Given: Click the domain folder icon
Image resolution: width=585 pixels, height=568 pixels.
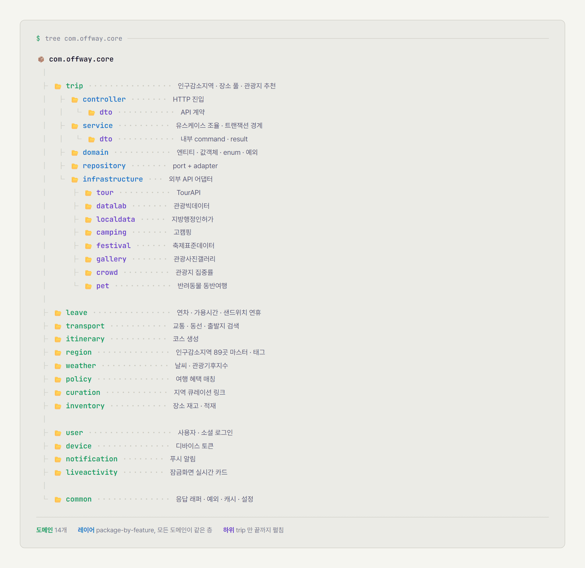Looking at the screenshot, I should [75, 153].
